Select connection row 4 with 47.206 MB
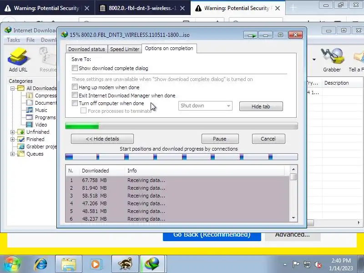Viewport: 364px width, 273px height. (177, 203)
